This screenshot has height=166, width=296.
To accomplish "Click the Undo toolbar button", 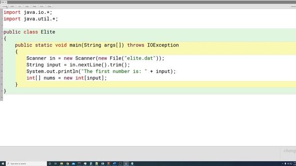I will coord(12,6).
